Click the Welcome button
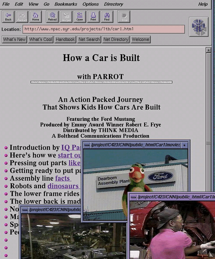The image size is (215, 259). [x=141, y=40]
